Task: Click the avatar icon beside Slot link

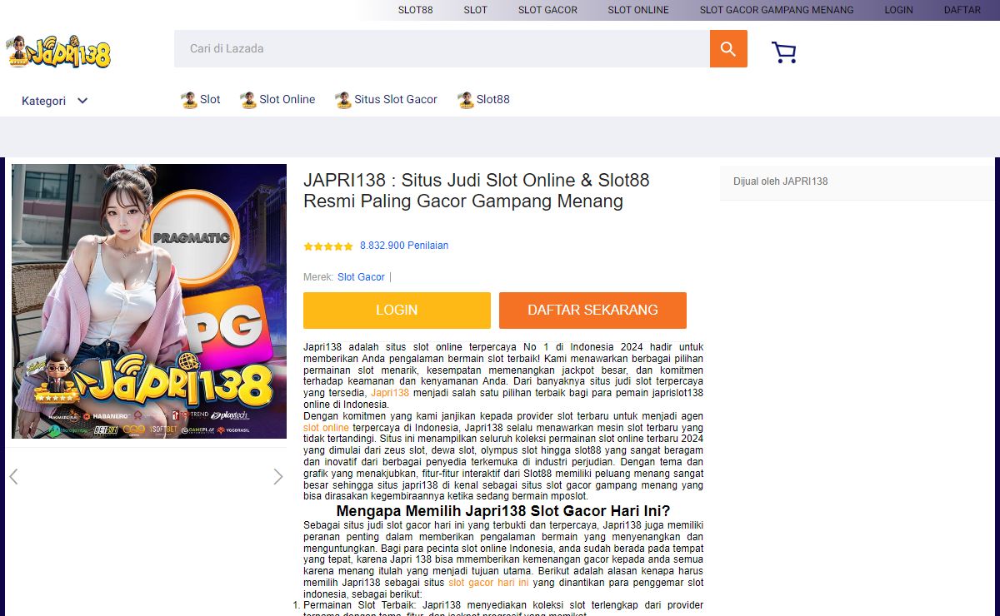Action: point(189,100)
